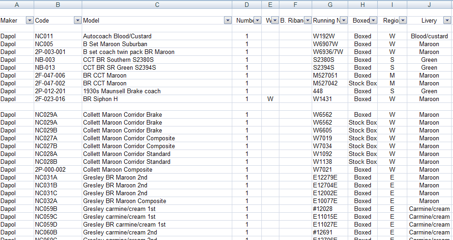Screen dimensions: 453x240
Task: Select code cell 'NC031C'
Action: point(58,193)
